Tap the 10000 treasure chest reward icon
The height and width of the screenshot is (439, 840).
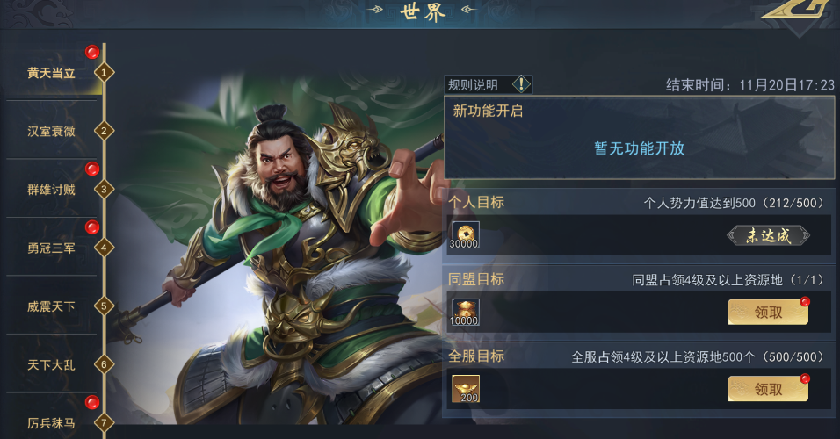(464, 312)
